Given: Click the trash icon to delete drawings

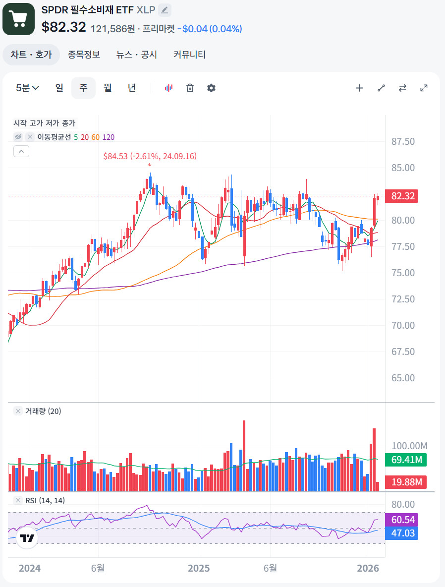Looking at the screenshot, I should (x=190, y=88).
